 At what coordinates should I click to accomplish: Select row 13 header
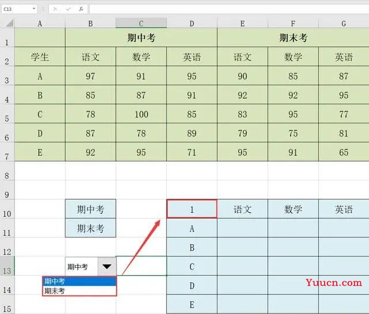[7, 266]
